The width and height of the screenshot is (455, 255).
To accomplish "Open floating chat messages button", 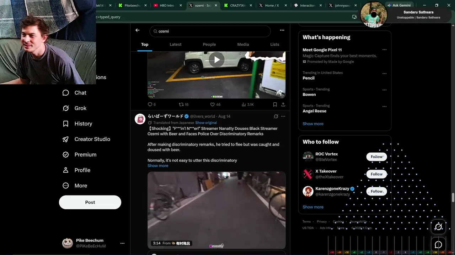I will click(438, 245).
